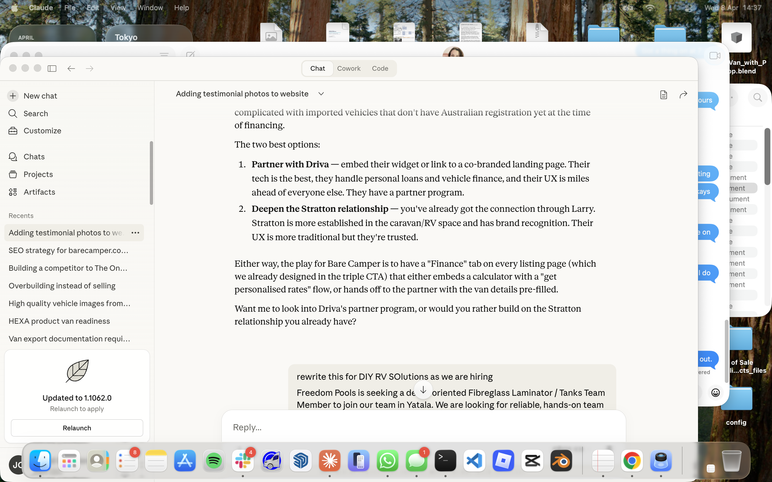Image resolution: width=772 pixels, height=482 pixels.
Task: Click the forward navigation arrow
Action: pos(90,69)
